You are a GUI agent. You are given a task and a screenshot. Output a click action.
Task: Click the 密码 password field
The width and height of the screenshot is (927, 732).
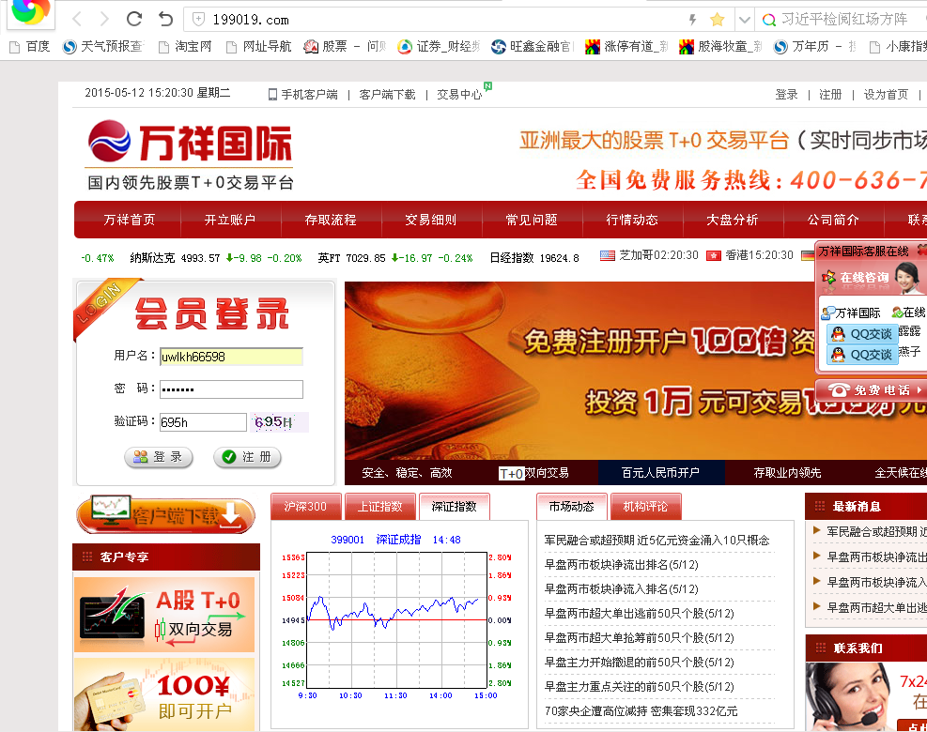coord(231,389)
